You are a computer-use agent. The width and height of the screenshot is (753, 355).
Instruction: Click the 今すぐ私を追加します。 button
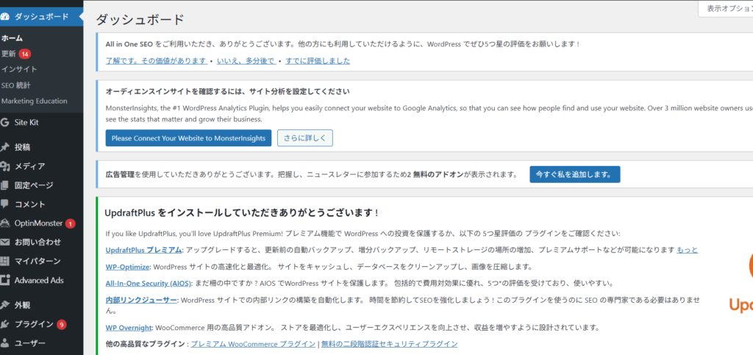[575, 175]
